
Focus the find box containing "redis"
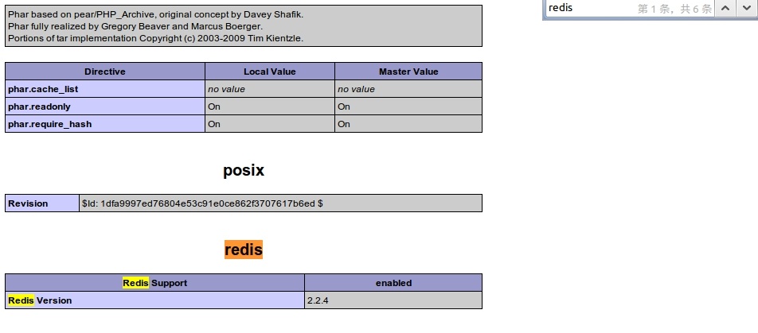[x=589, y=8]
